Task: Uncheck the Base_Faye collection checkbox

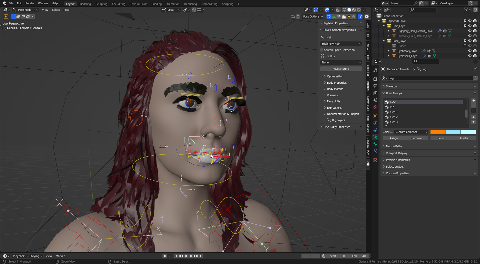Action: 465,41
